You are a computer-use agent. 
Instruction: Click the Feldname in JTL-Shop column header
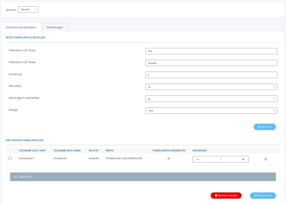point(32,151)
